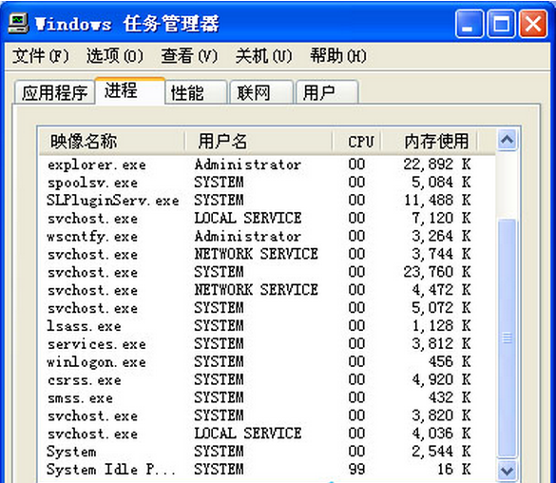This screenshot has height=483, width=556.
Task: Switch to the 联网 tab
Action: point(261,92)
